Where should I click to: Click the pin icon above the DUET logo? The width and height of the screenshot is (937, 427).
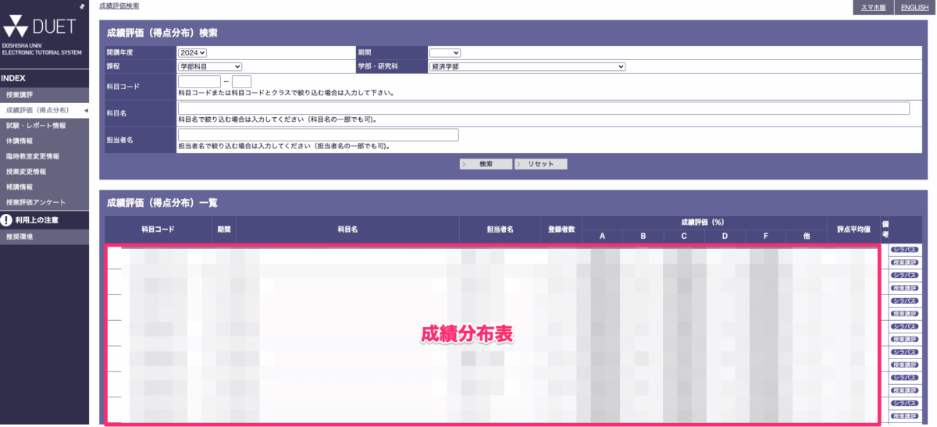pos(82,6)
